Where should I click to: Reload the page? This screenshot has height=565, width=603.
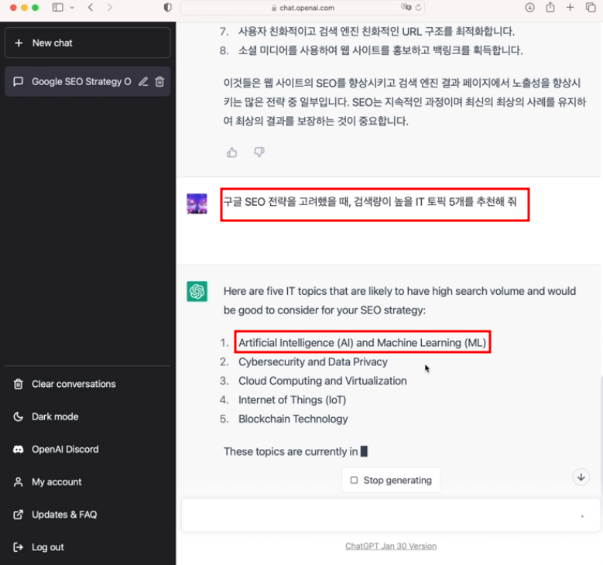[419, 7]
